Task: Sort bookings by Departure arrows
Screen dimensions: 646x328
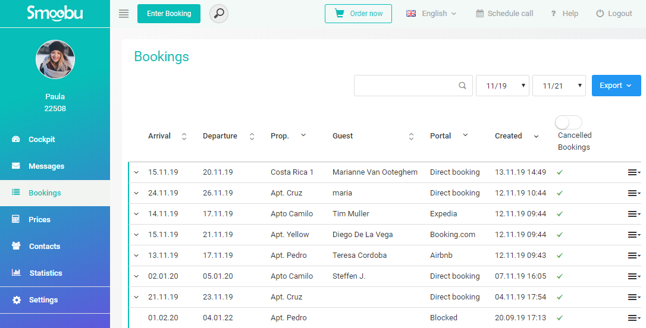Action: pos(252,137)
